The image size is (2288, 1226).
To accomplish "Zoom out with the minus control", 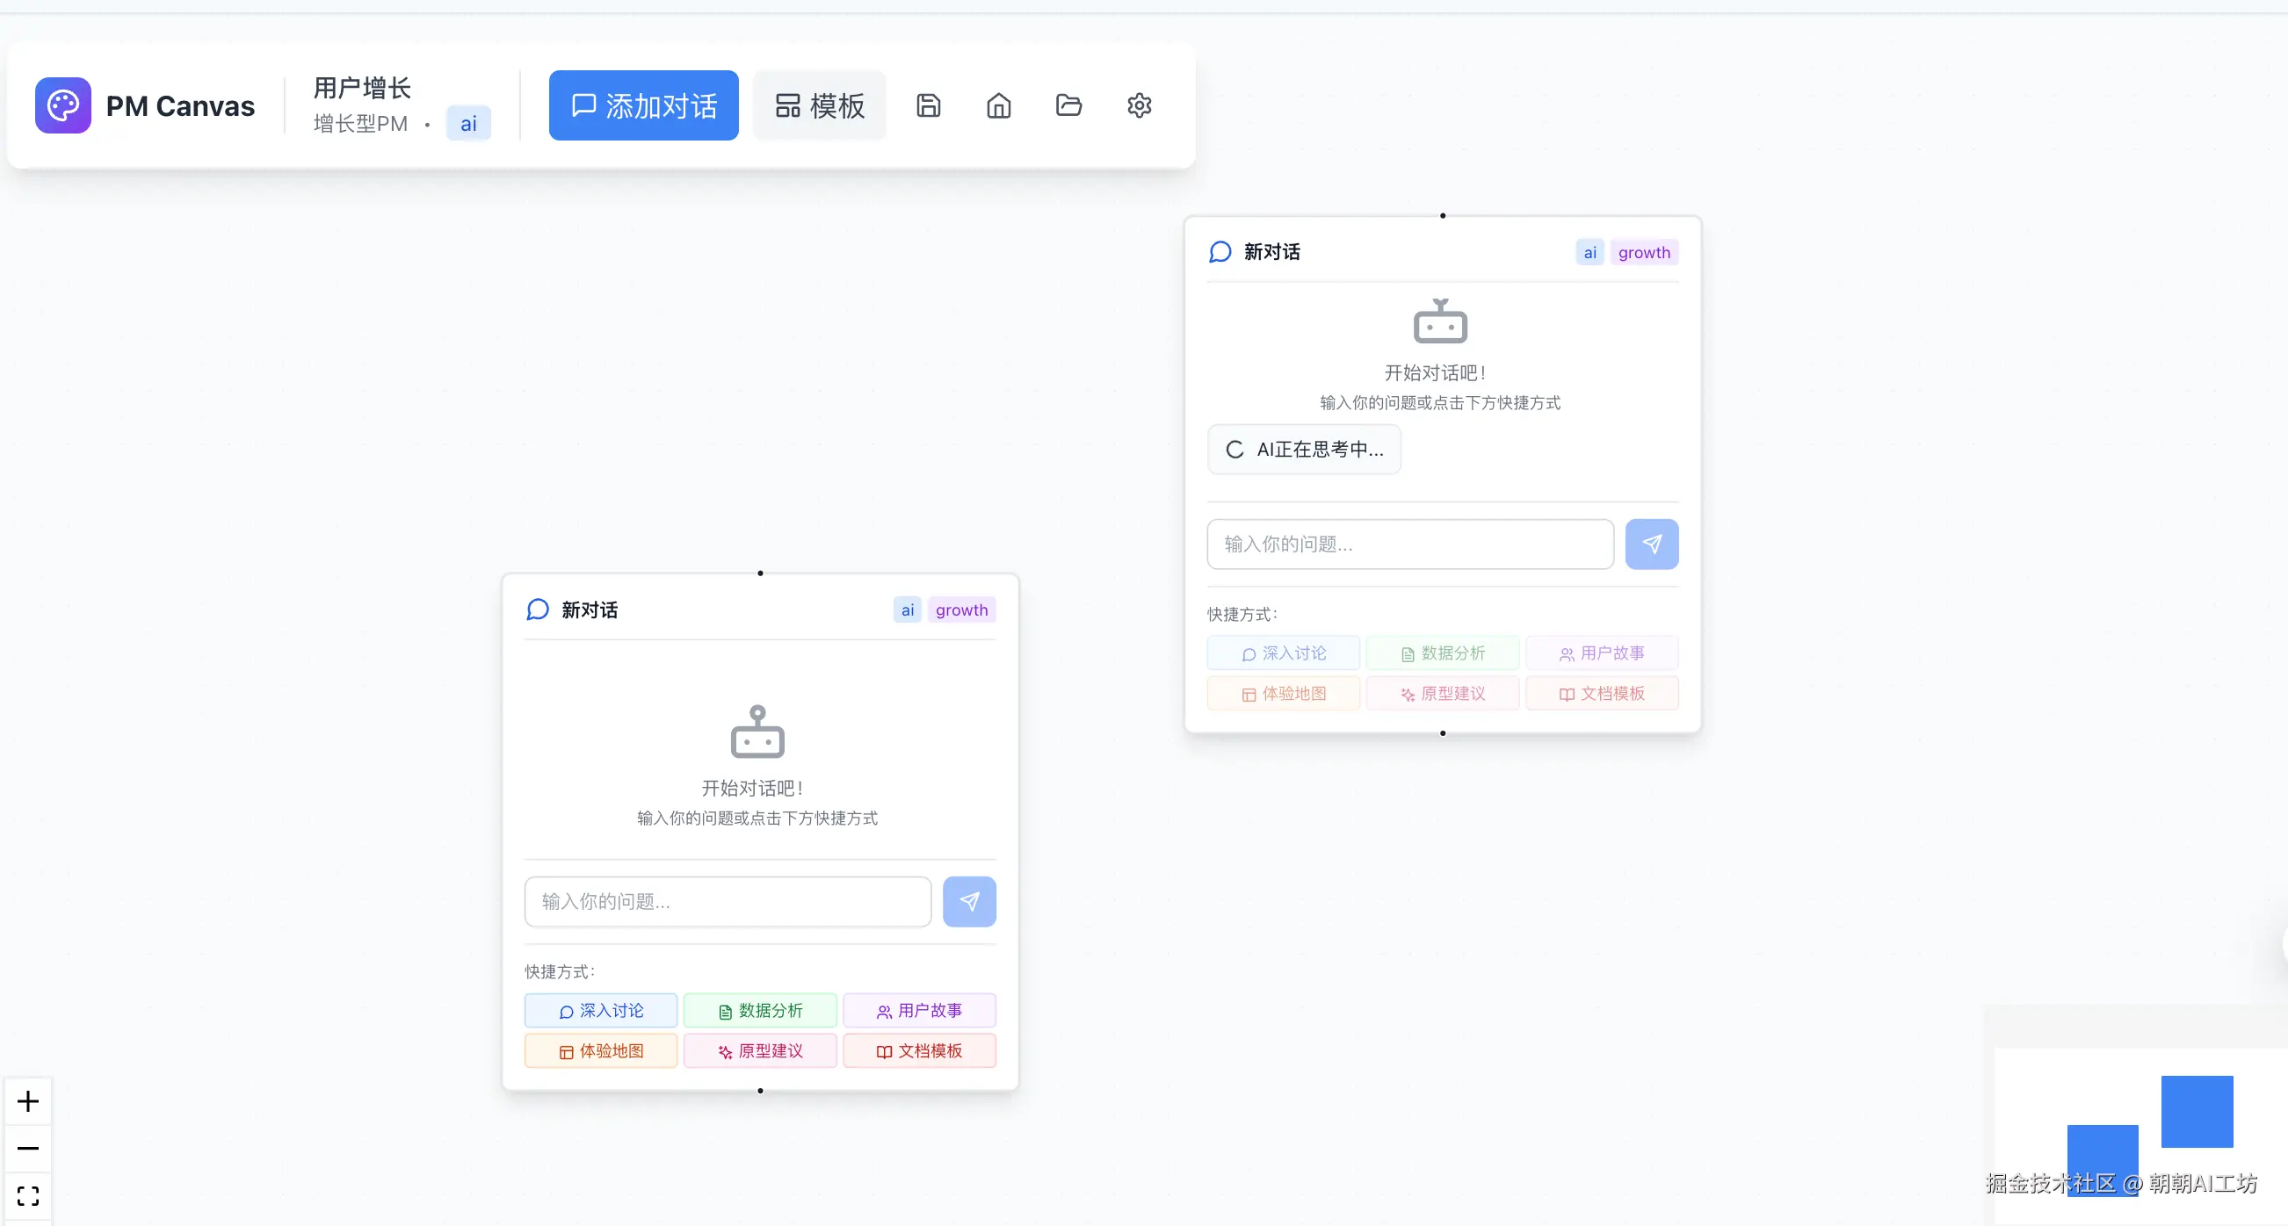I will 28,1148.
